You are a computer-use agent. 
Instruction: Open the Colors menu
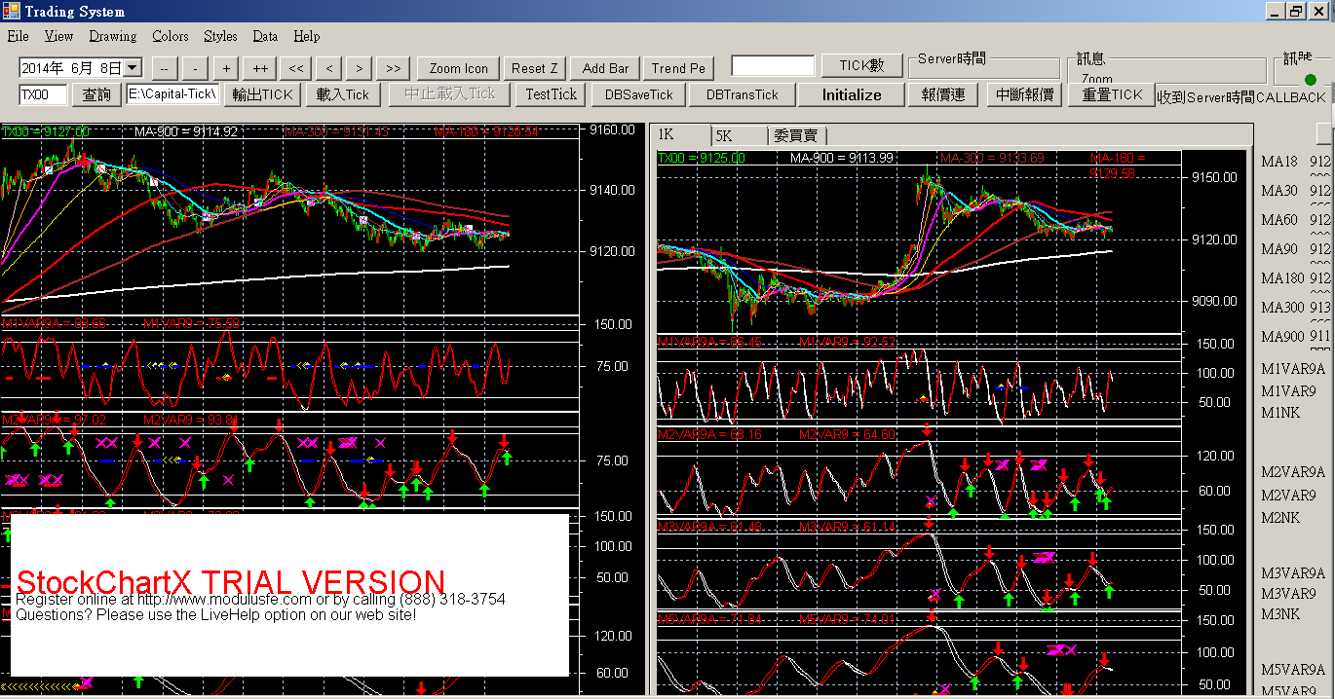tap(171, 36)
